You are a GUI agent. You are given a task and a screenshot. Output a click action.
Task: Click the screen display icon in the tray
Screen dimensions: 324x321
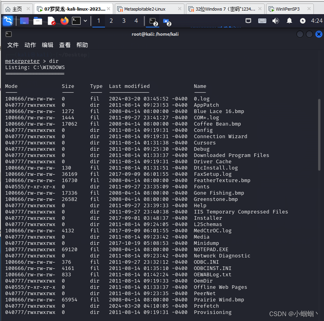(x=248, y=21)
